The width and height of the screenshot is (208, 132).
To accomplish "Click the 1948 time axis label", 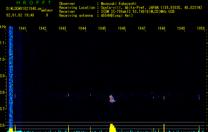I will point(161,28).
